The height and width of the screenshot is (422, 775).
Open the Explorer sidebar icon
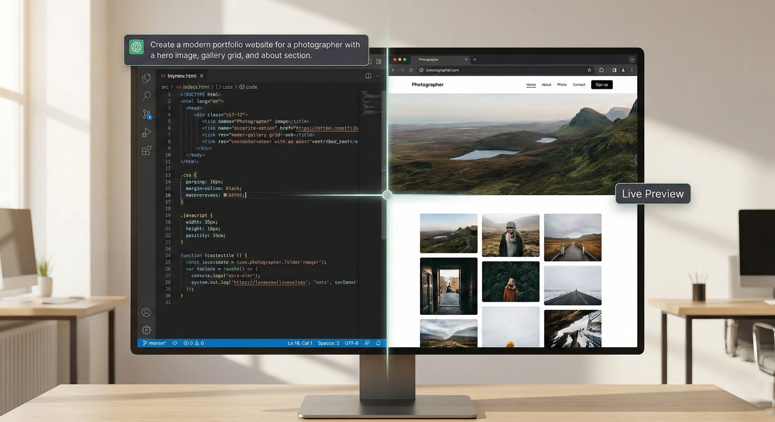(146, 78)
